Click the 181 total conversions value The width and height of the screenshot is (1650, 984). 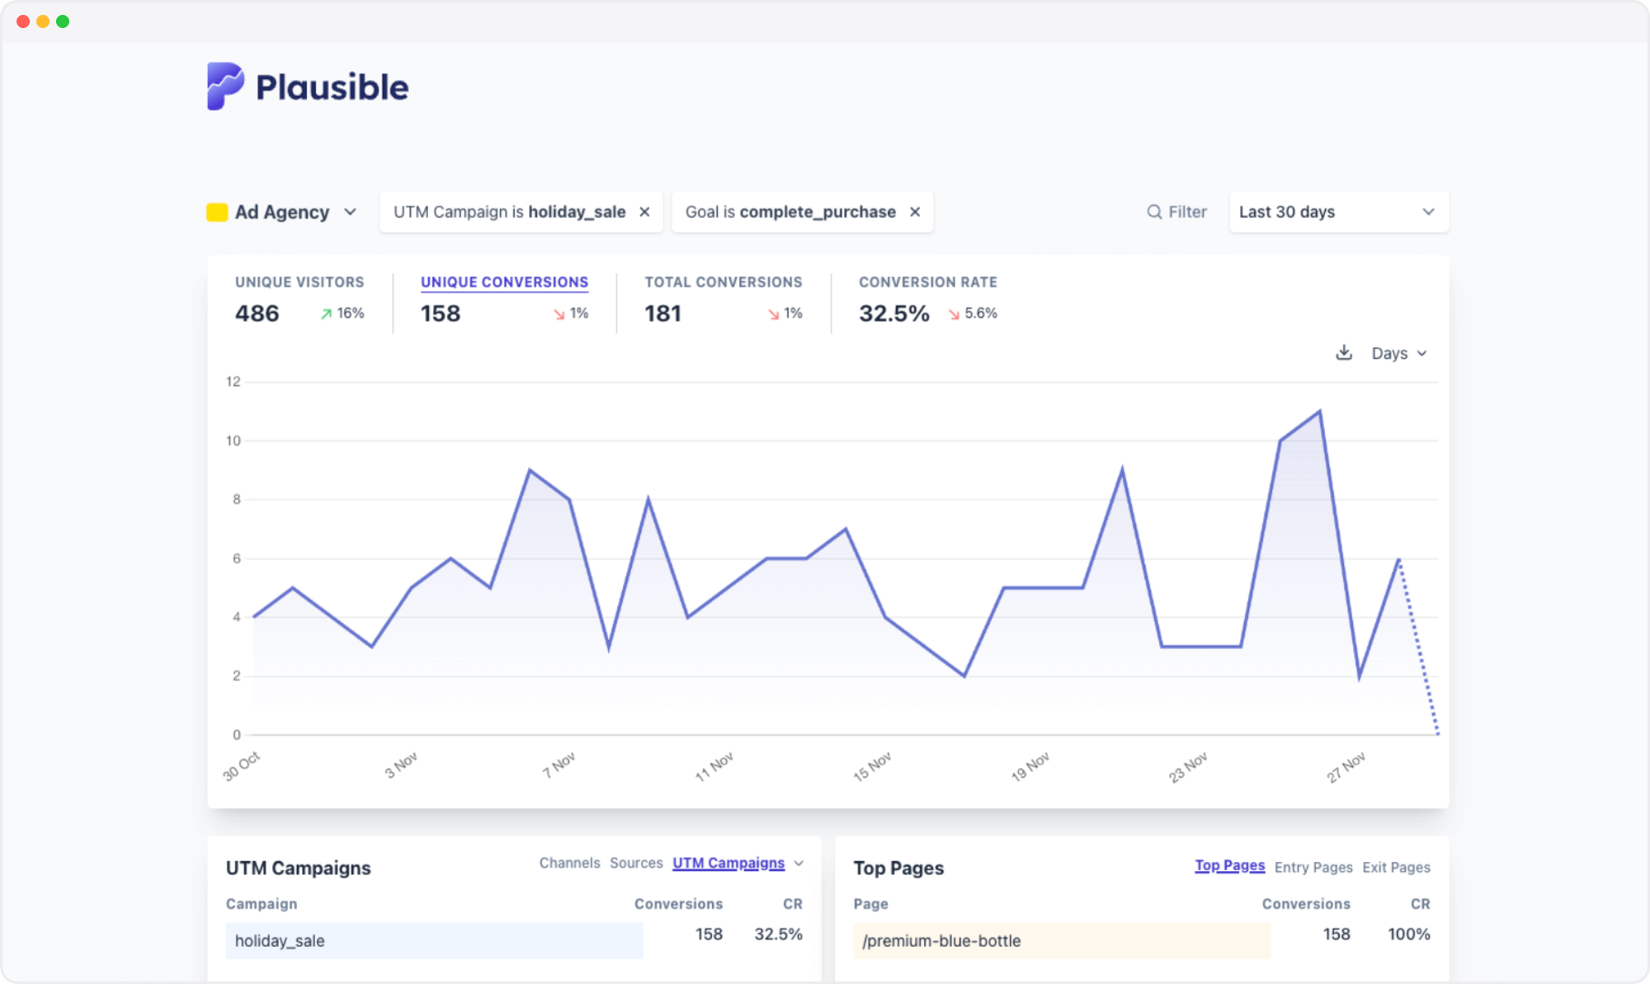[663, 313]
